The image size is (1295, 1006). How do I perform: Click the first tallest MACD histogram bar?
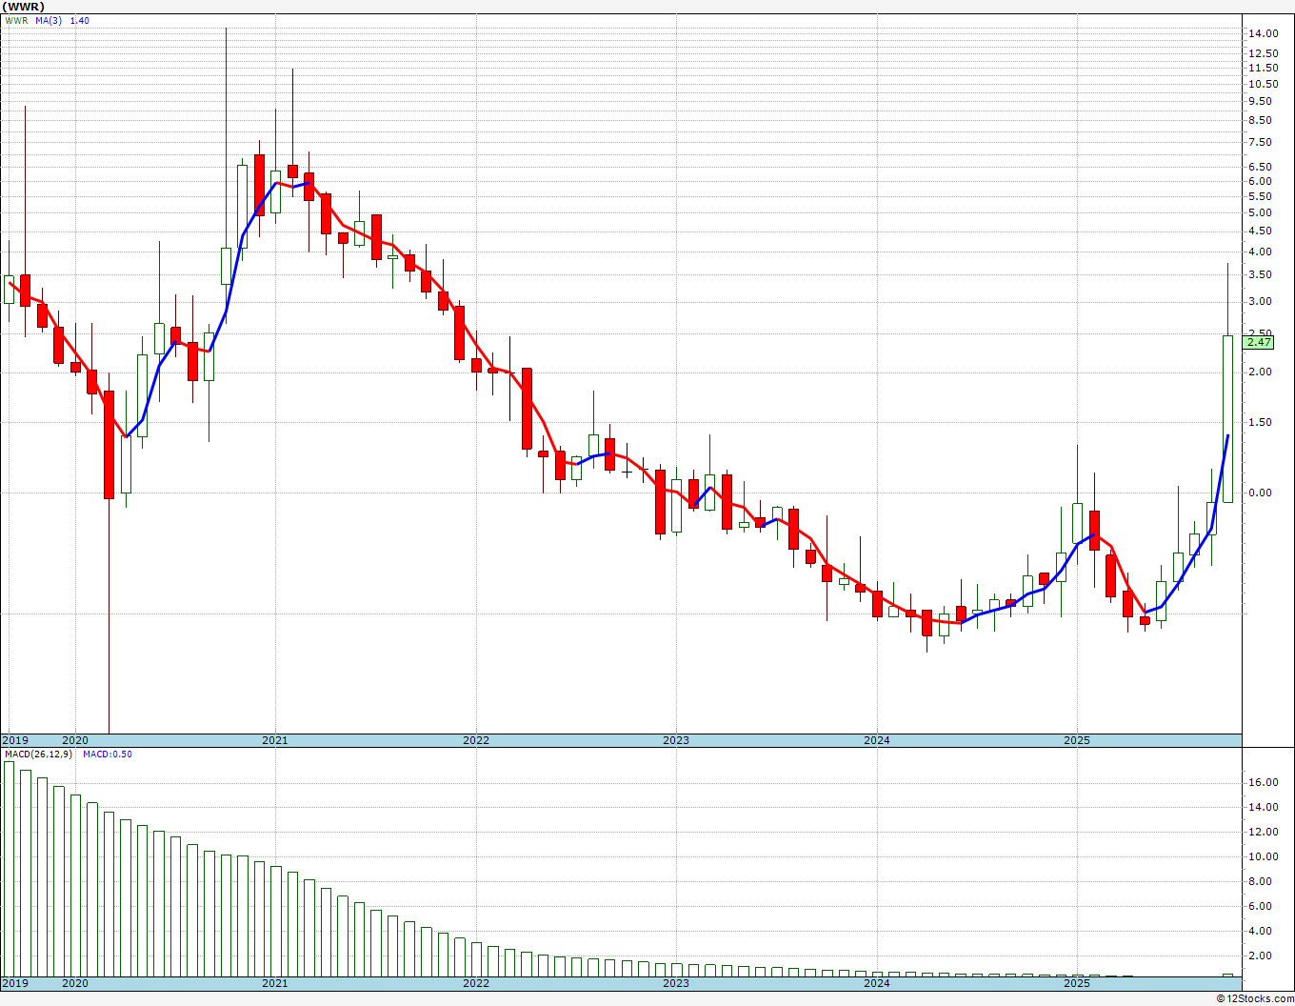(x=9, y=868)
